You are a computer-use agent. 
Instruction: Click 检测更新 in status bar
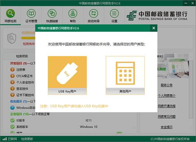tap(27, 139)
